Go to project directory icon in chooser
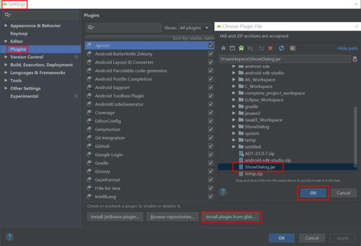Viewport: 361px width, 246px height. [241, 48]
